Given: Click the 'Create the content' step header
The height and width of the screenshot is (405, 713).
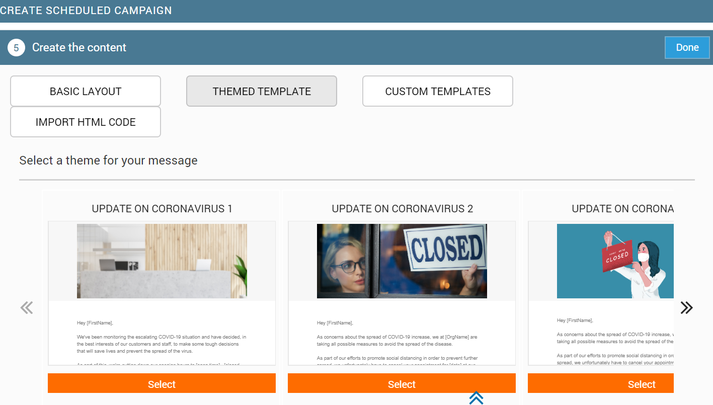Looking at the screenshot, I should click(79, 47).
